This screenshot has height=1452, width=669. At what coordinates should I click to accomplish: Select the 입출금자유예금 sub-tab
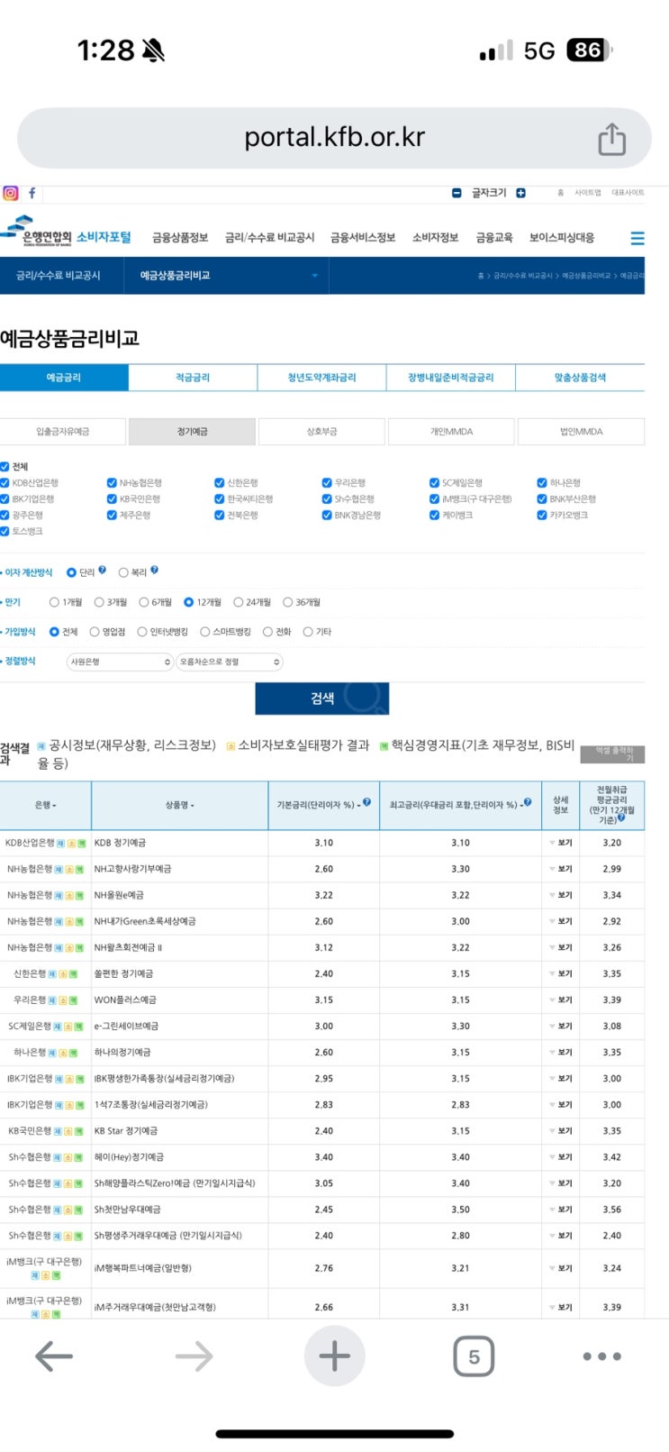(x=63, y=432)
